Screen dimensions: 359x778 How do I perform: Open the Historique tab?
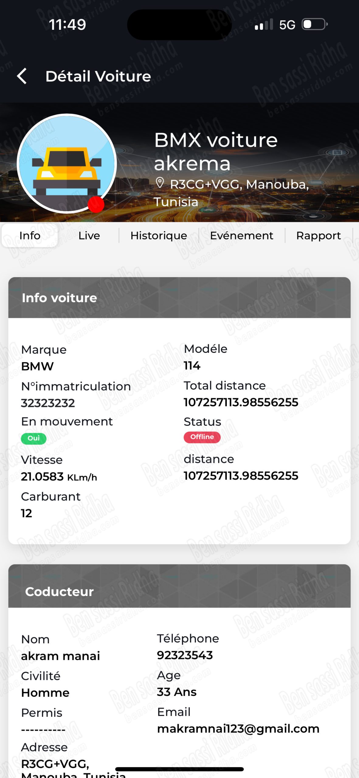click(159, 236)
